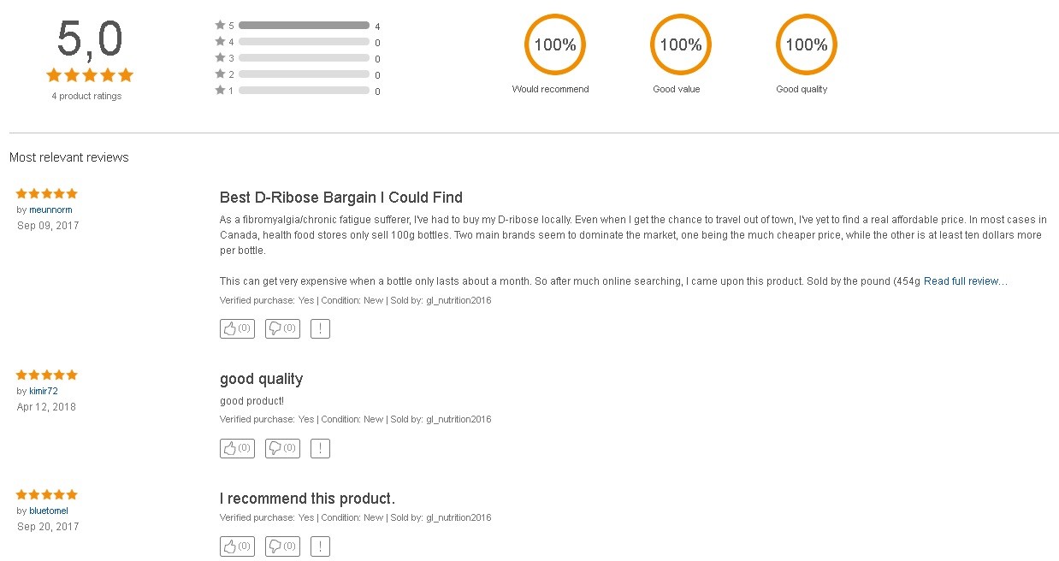Report the 'Best D-Ribose Bargain' review
The image size is (1059, 561).
click(x=320, y=328)
